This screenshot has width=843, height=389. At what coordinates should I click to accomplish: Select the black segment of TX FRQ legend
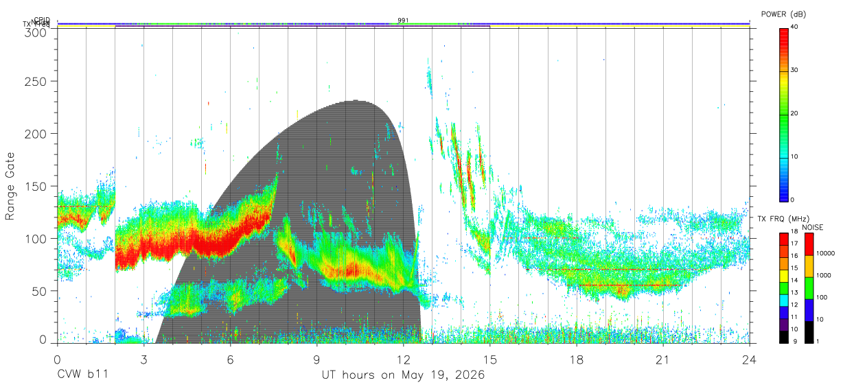click(x=784, y=335)
